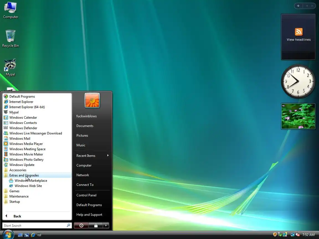
Task: Click Show Desktop in Quick Launch
Action: click(20, 235)
